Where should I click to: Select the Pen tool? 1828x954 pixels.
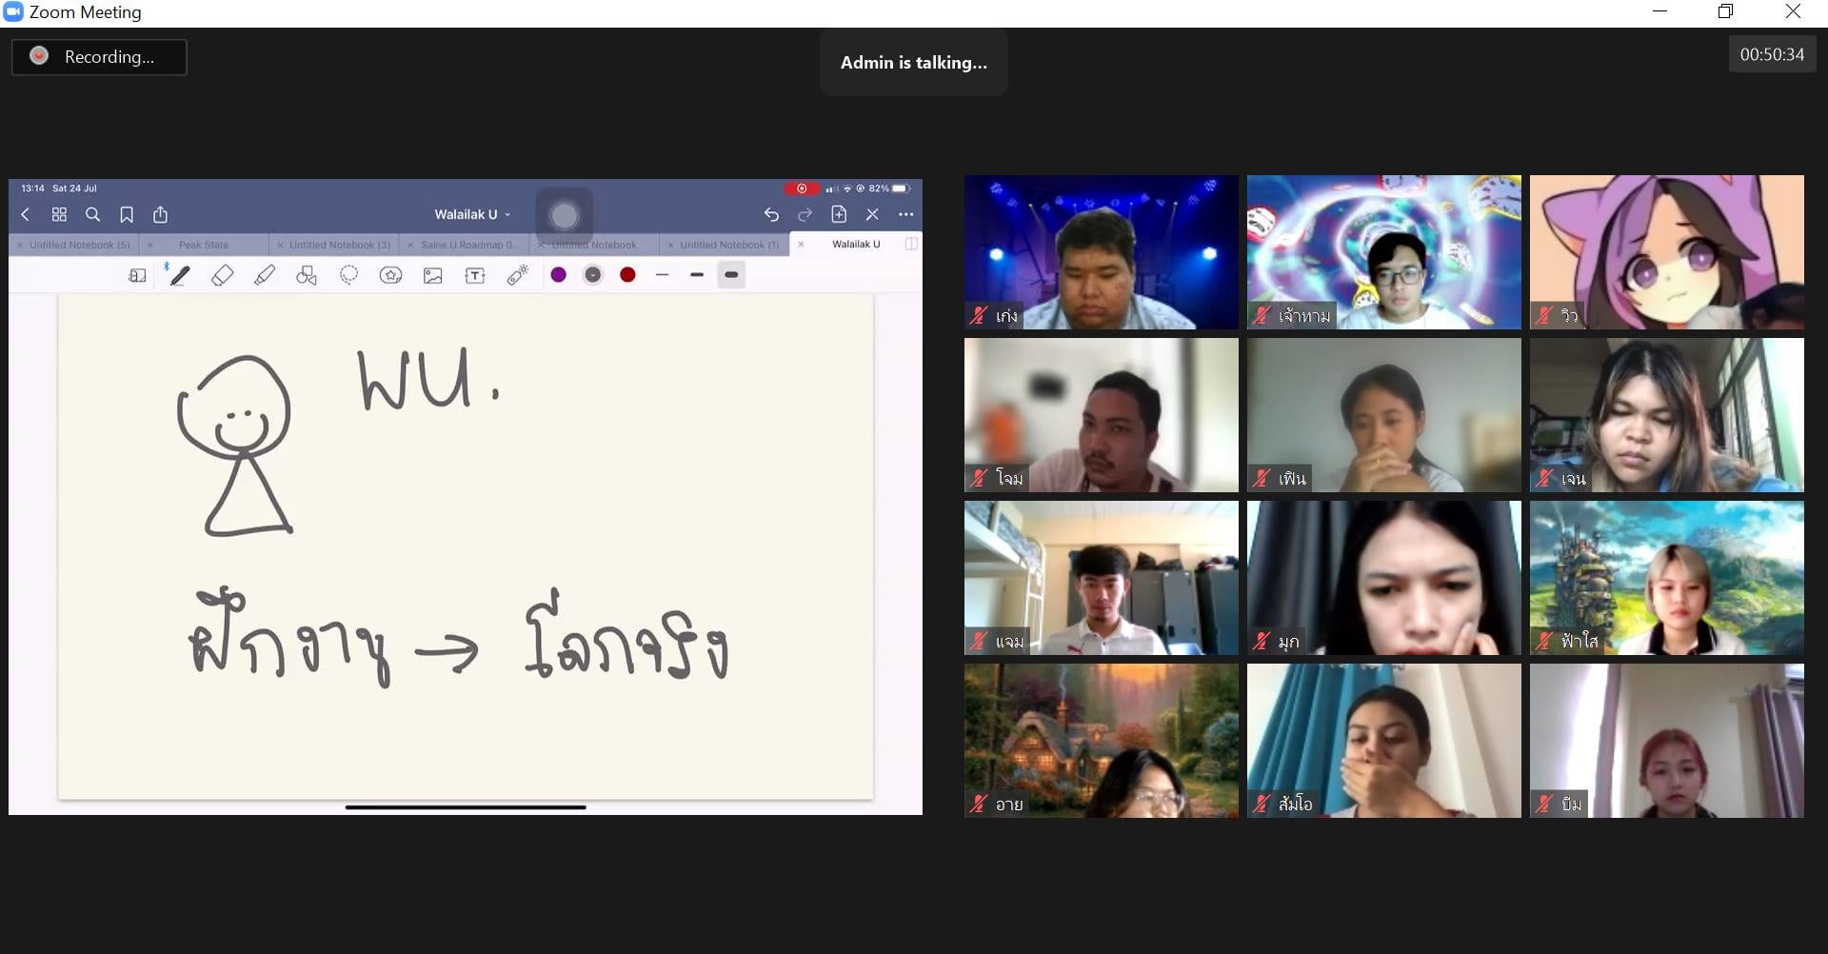[x=180, y=275]
